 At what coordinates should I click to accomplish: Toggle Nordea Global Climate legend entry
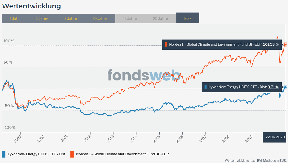click(x=122, y=154)
